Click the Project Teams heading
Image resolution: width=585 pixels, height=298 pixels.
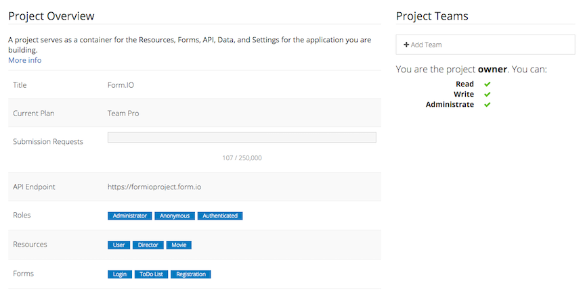[x=432, y=16]
